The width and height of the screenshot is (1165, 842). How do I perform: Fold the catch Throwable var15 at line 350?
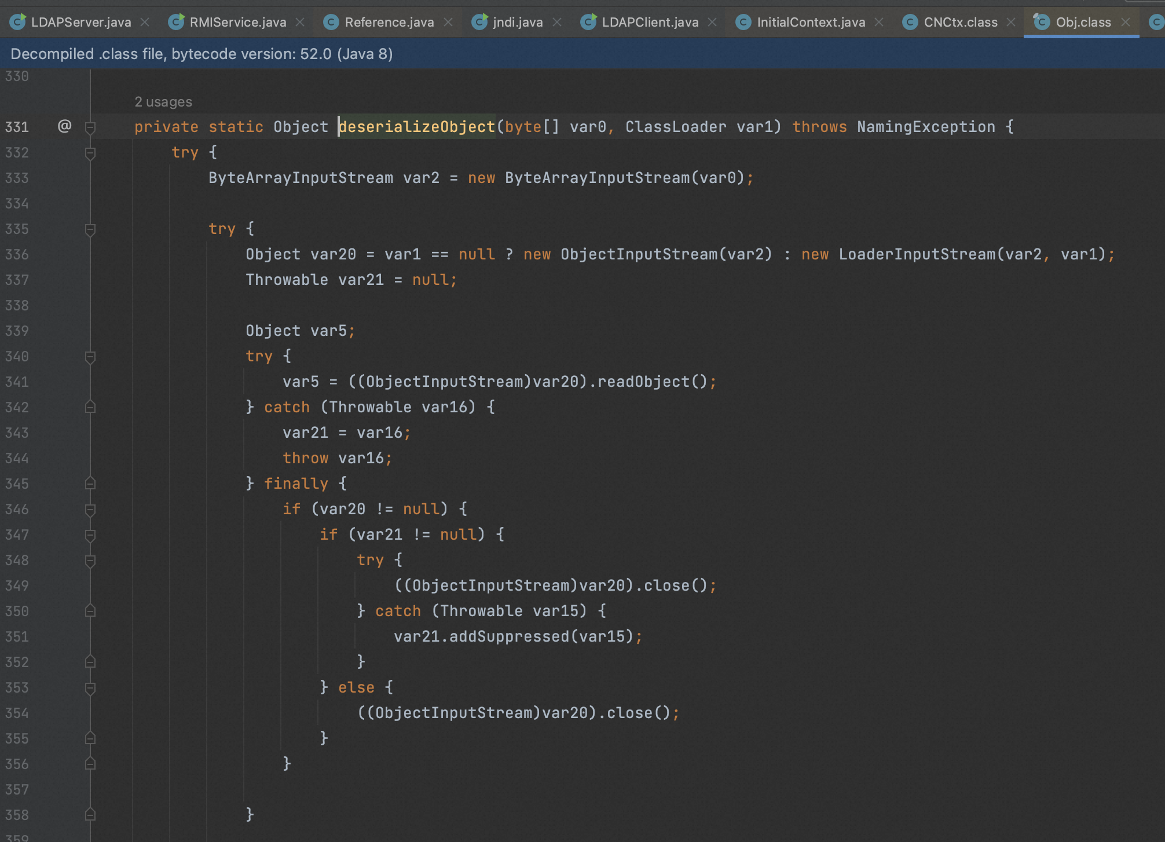(x=90, y=611)
